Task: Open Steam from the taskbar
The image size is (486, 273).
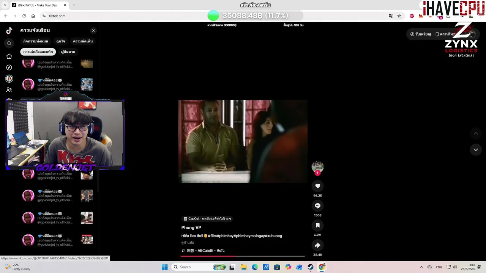Action: click(311, 267)
